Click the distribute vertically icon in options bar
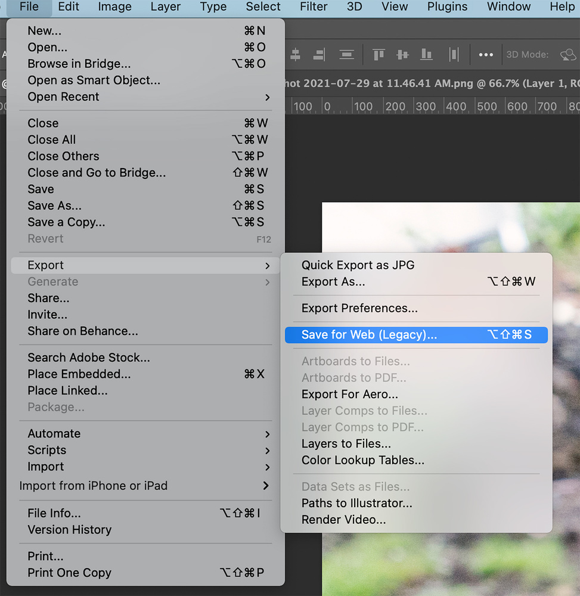 coord(346,55)
